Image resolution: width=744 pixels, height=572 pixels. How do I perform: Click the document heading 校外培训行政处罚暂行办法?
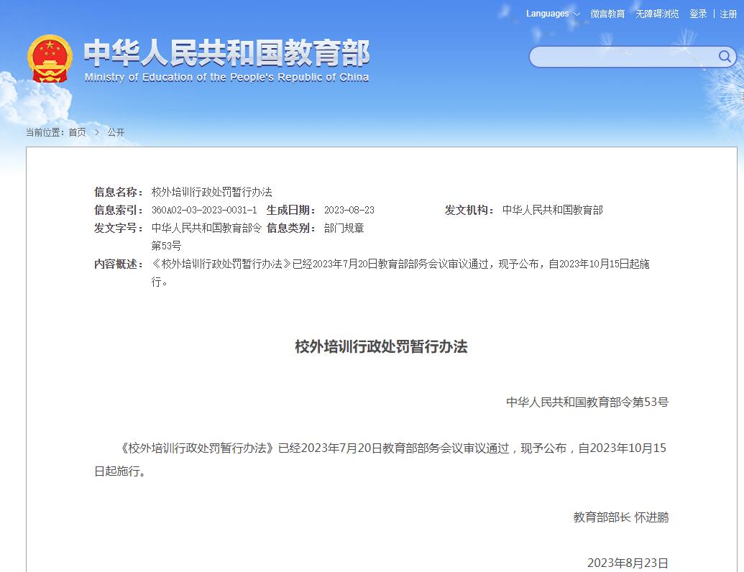click(381, 346)
